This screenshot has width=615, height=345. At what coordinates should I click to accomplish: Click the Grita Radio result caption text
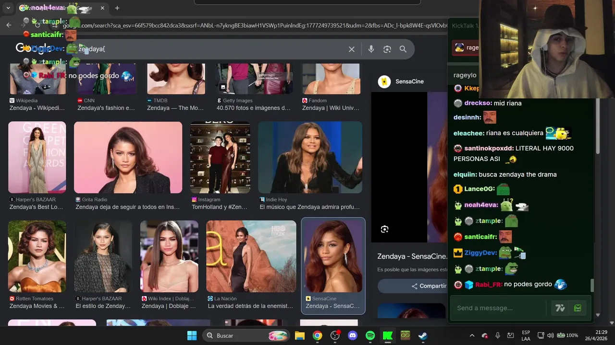pyautogui.click(x=127, y=207)
